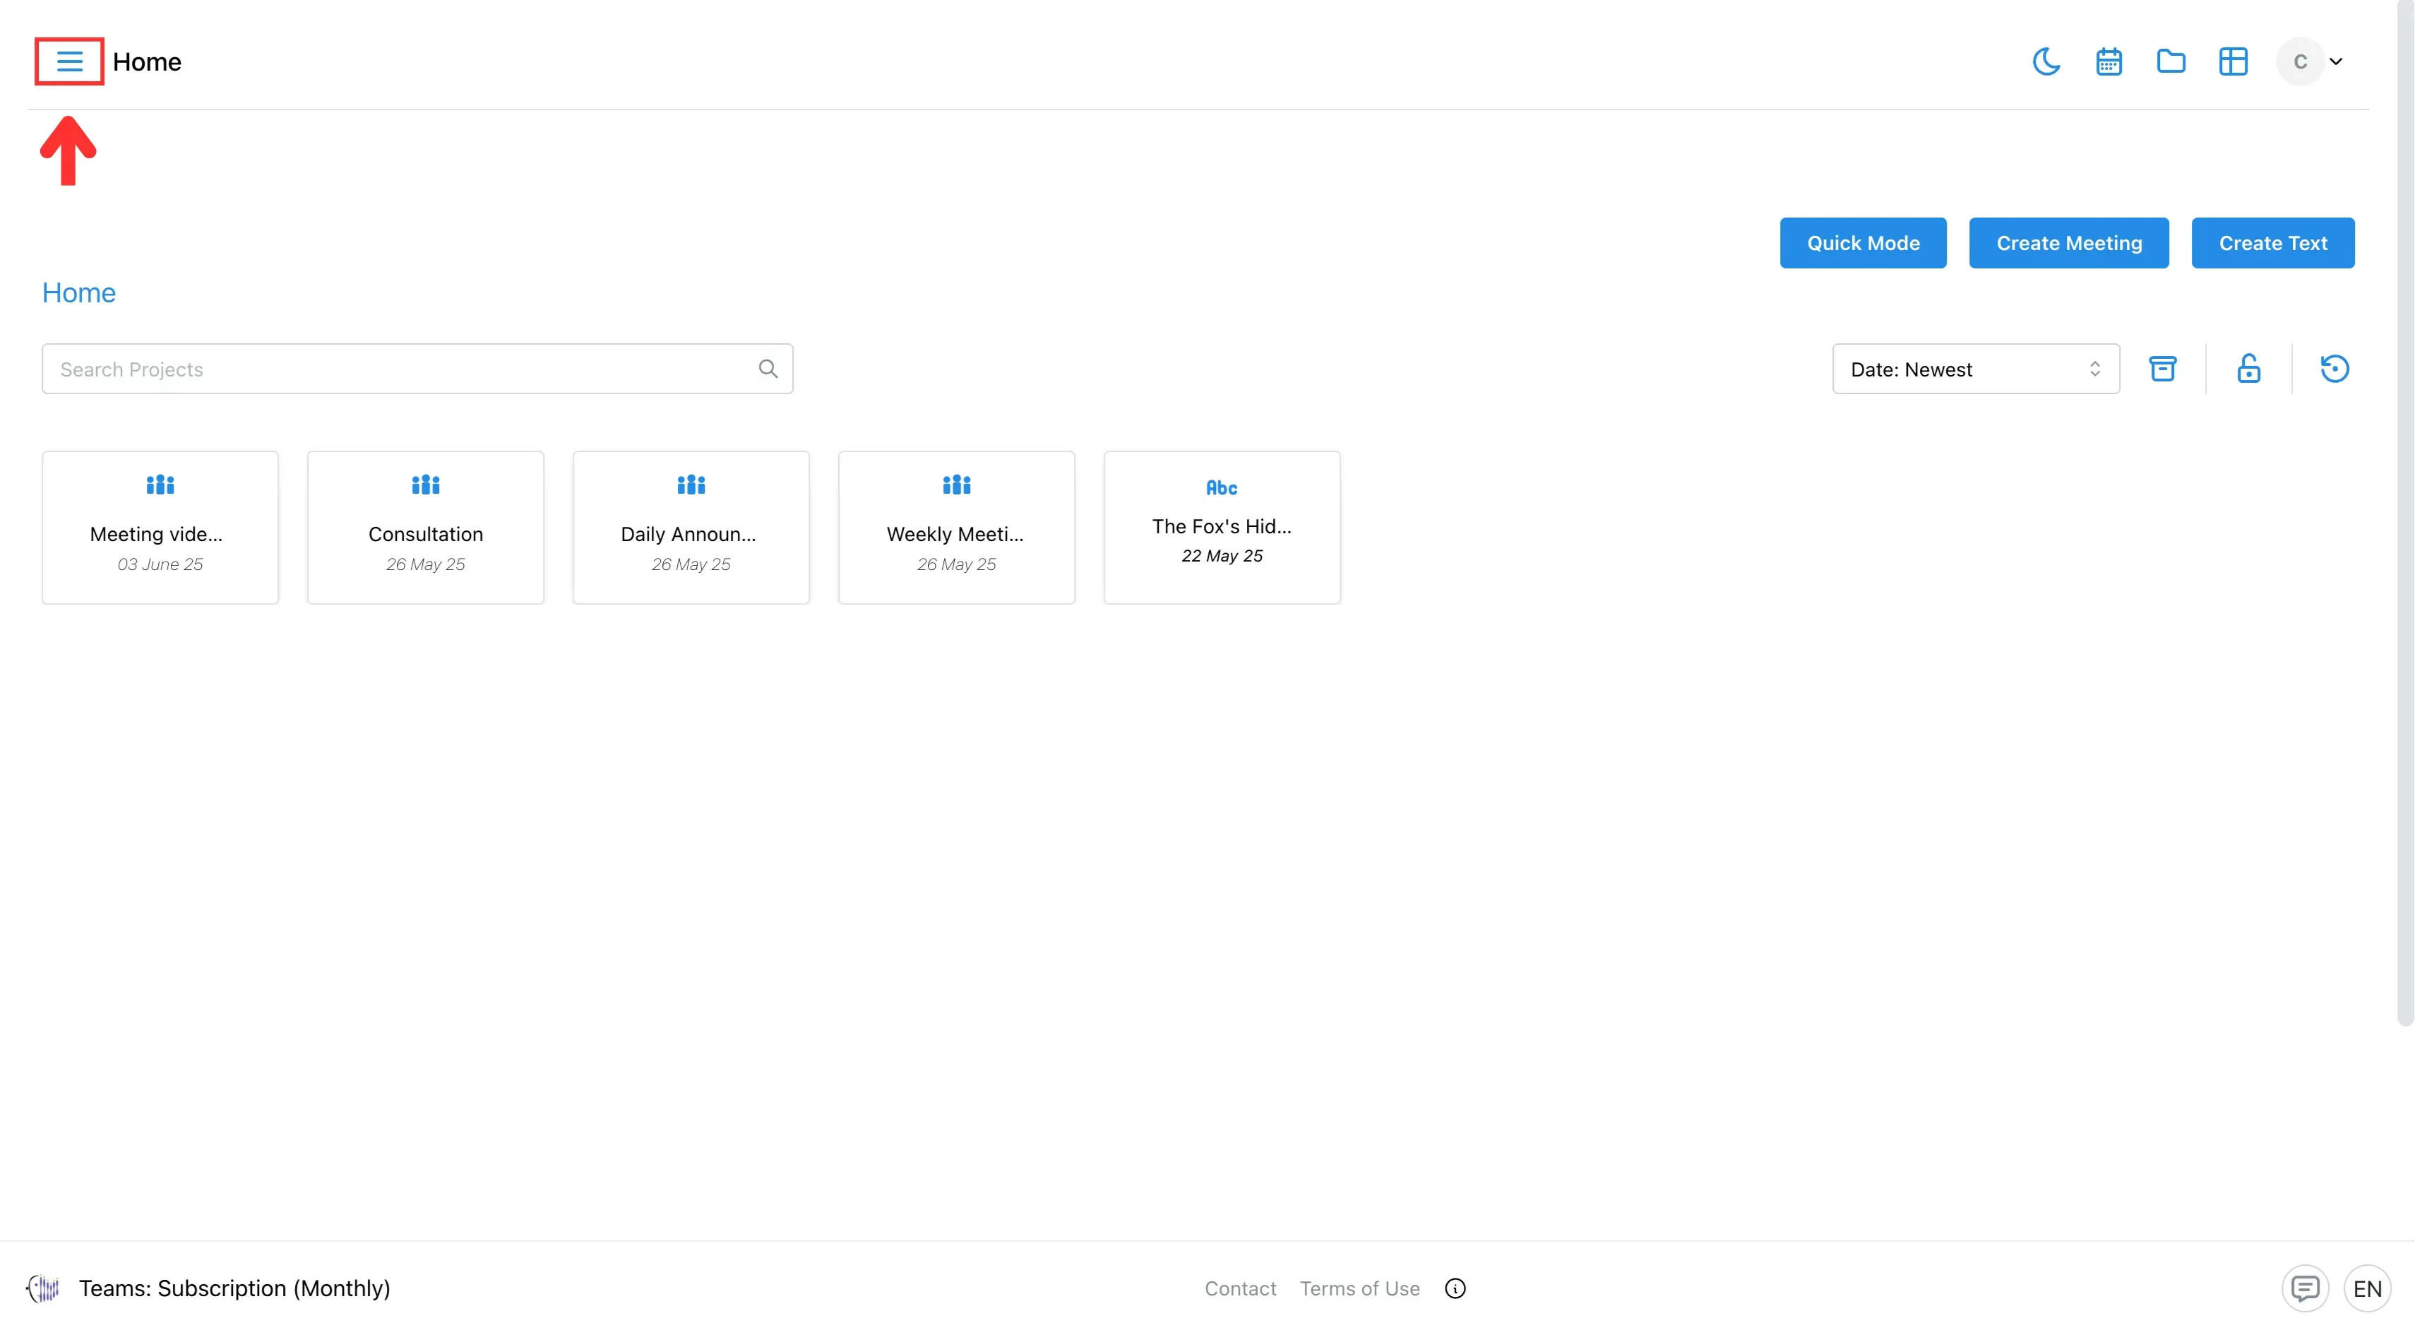Click the Create Text button
The height and width of the screenshot is (1335, 2415).
pos(2272,243)
